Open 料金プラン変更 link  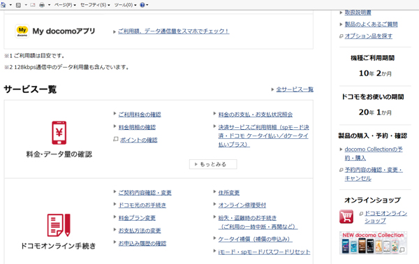(x=137, y=218)
